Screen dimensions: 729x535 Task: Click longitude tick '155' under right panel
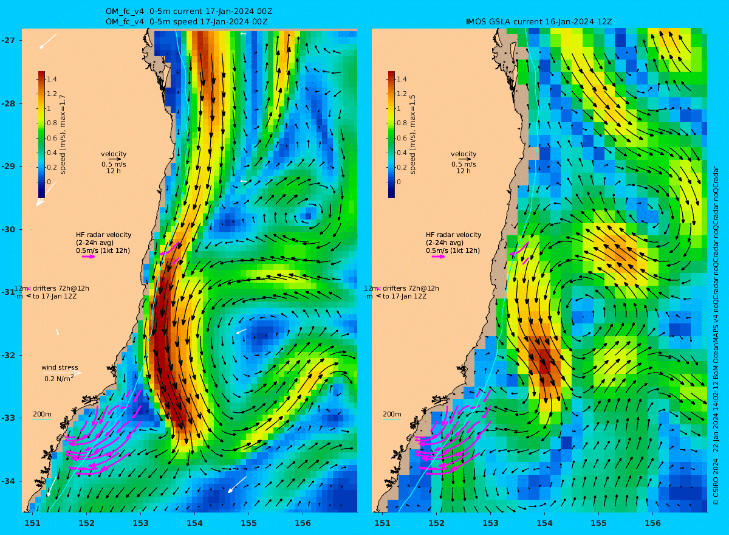point(598,523)
